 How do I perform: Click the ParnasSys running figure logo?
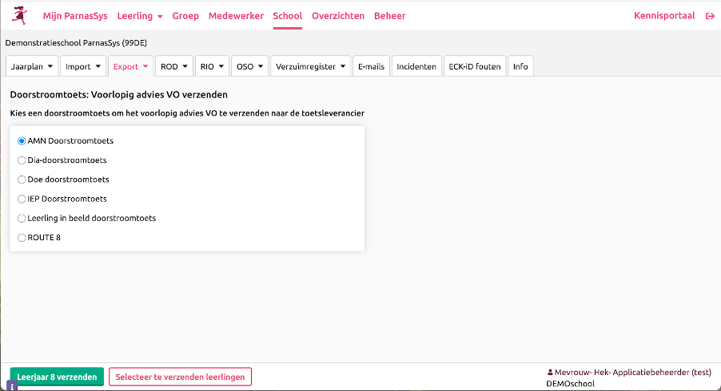point(17,15)
